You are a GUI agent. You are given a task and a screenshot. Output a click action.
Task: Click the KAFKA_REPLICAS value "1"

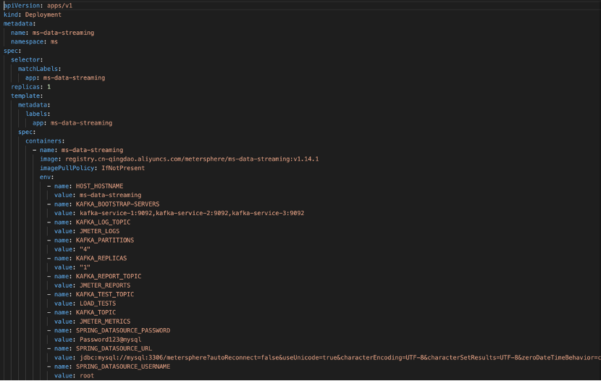pos(85,267)
